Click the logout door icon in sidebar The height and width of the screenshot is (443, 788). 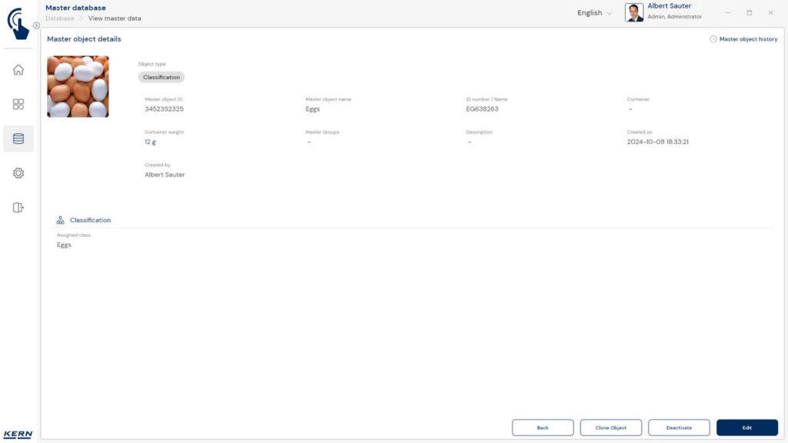(18, 208)
